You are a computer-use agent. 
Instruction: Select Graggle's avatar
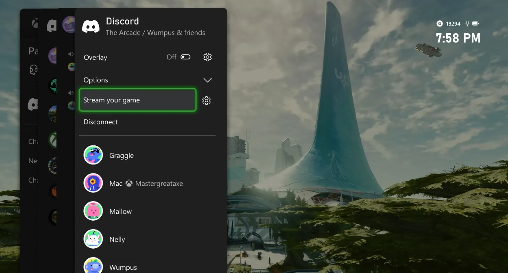pyautogui.click(x=93, y=155)
